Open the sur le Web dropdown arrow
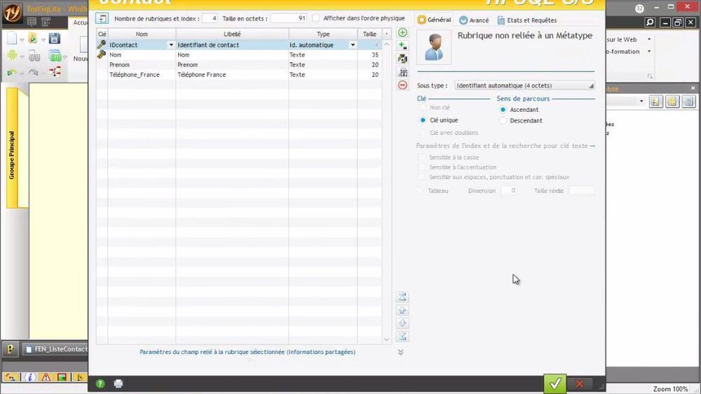 tap(649, 39)
